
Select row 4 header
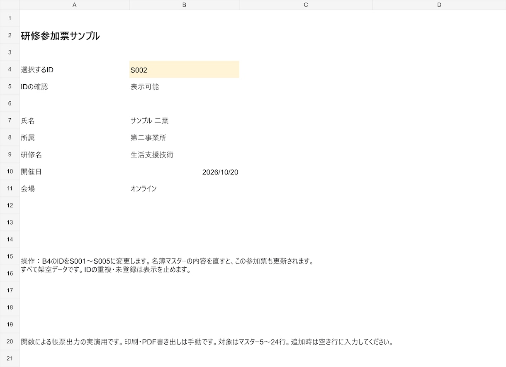[x=10, y=69]
